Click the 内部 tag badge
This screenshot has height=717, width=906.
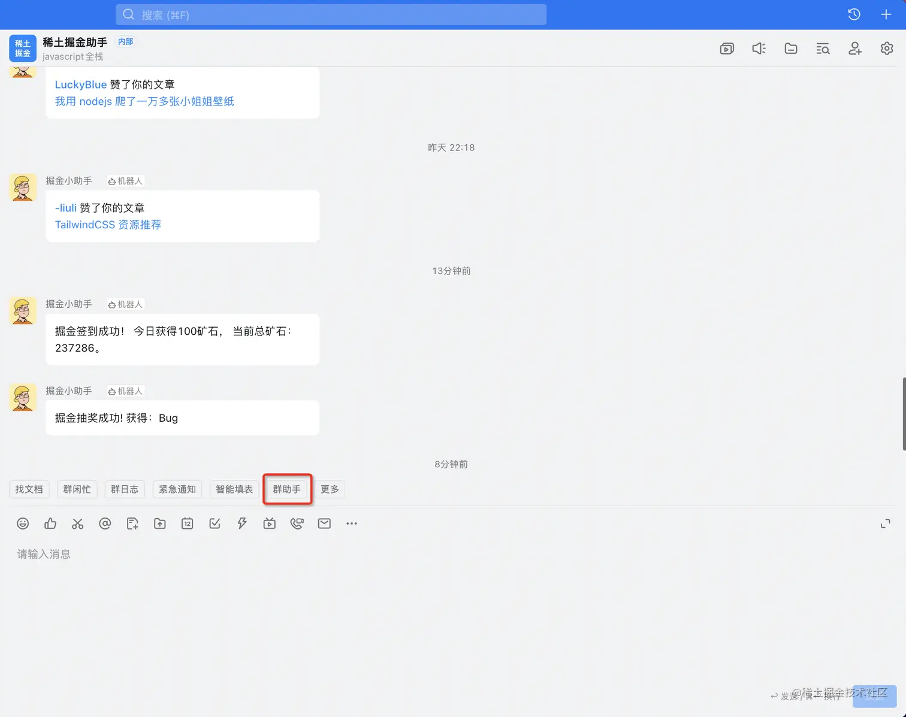[126, 41]
